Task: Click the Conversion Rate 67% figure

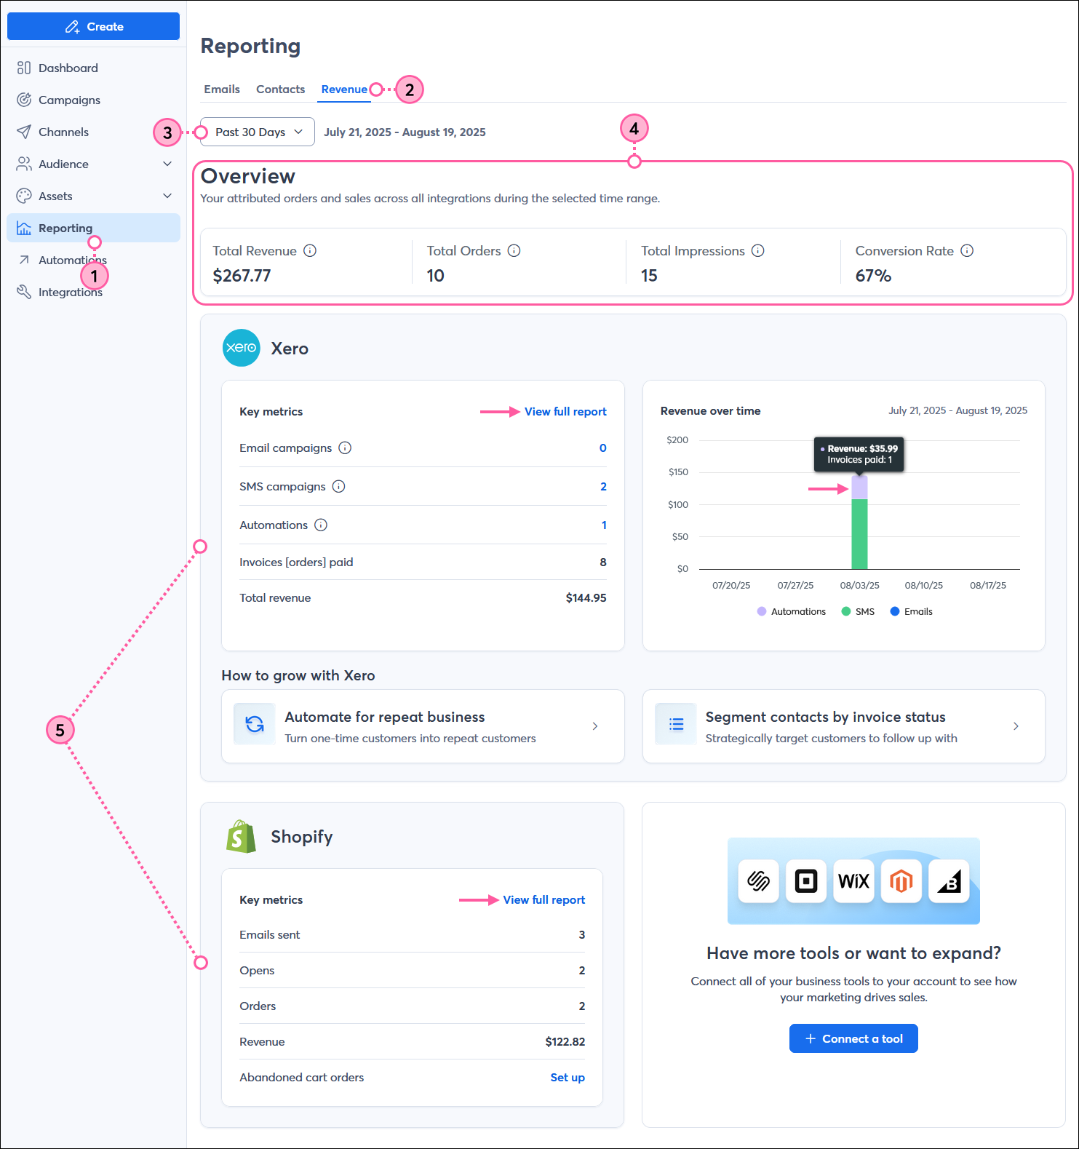Action: (x=873, y=276)
